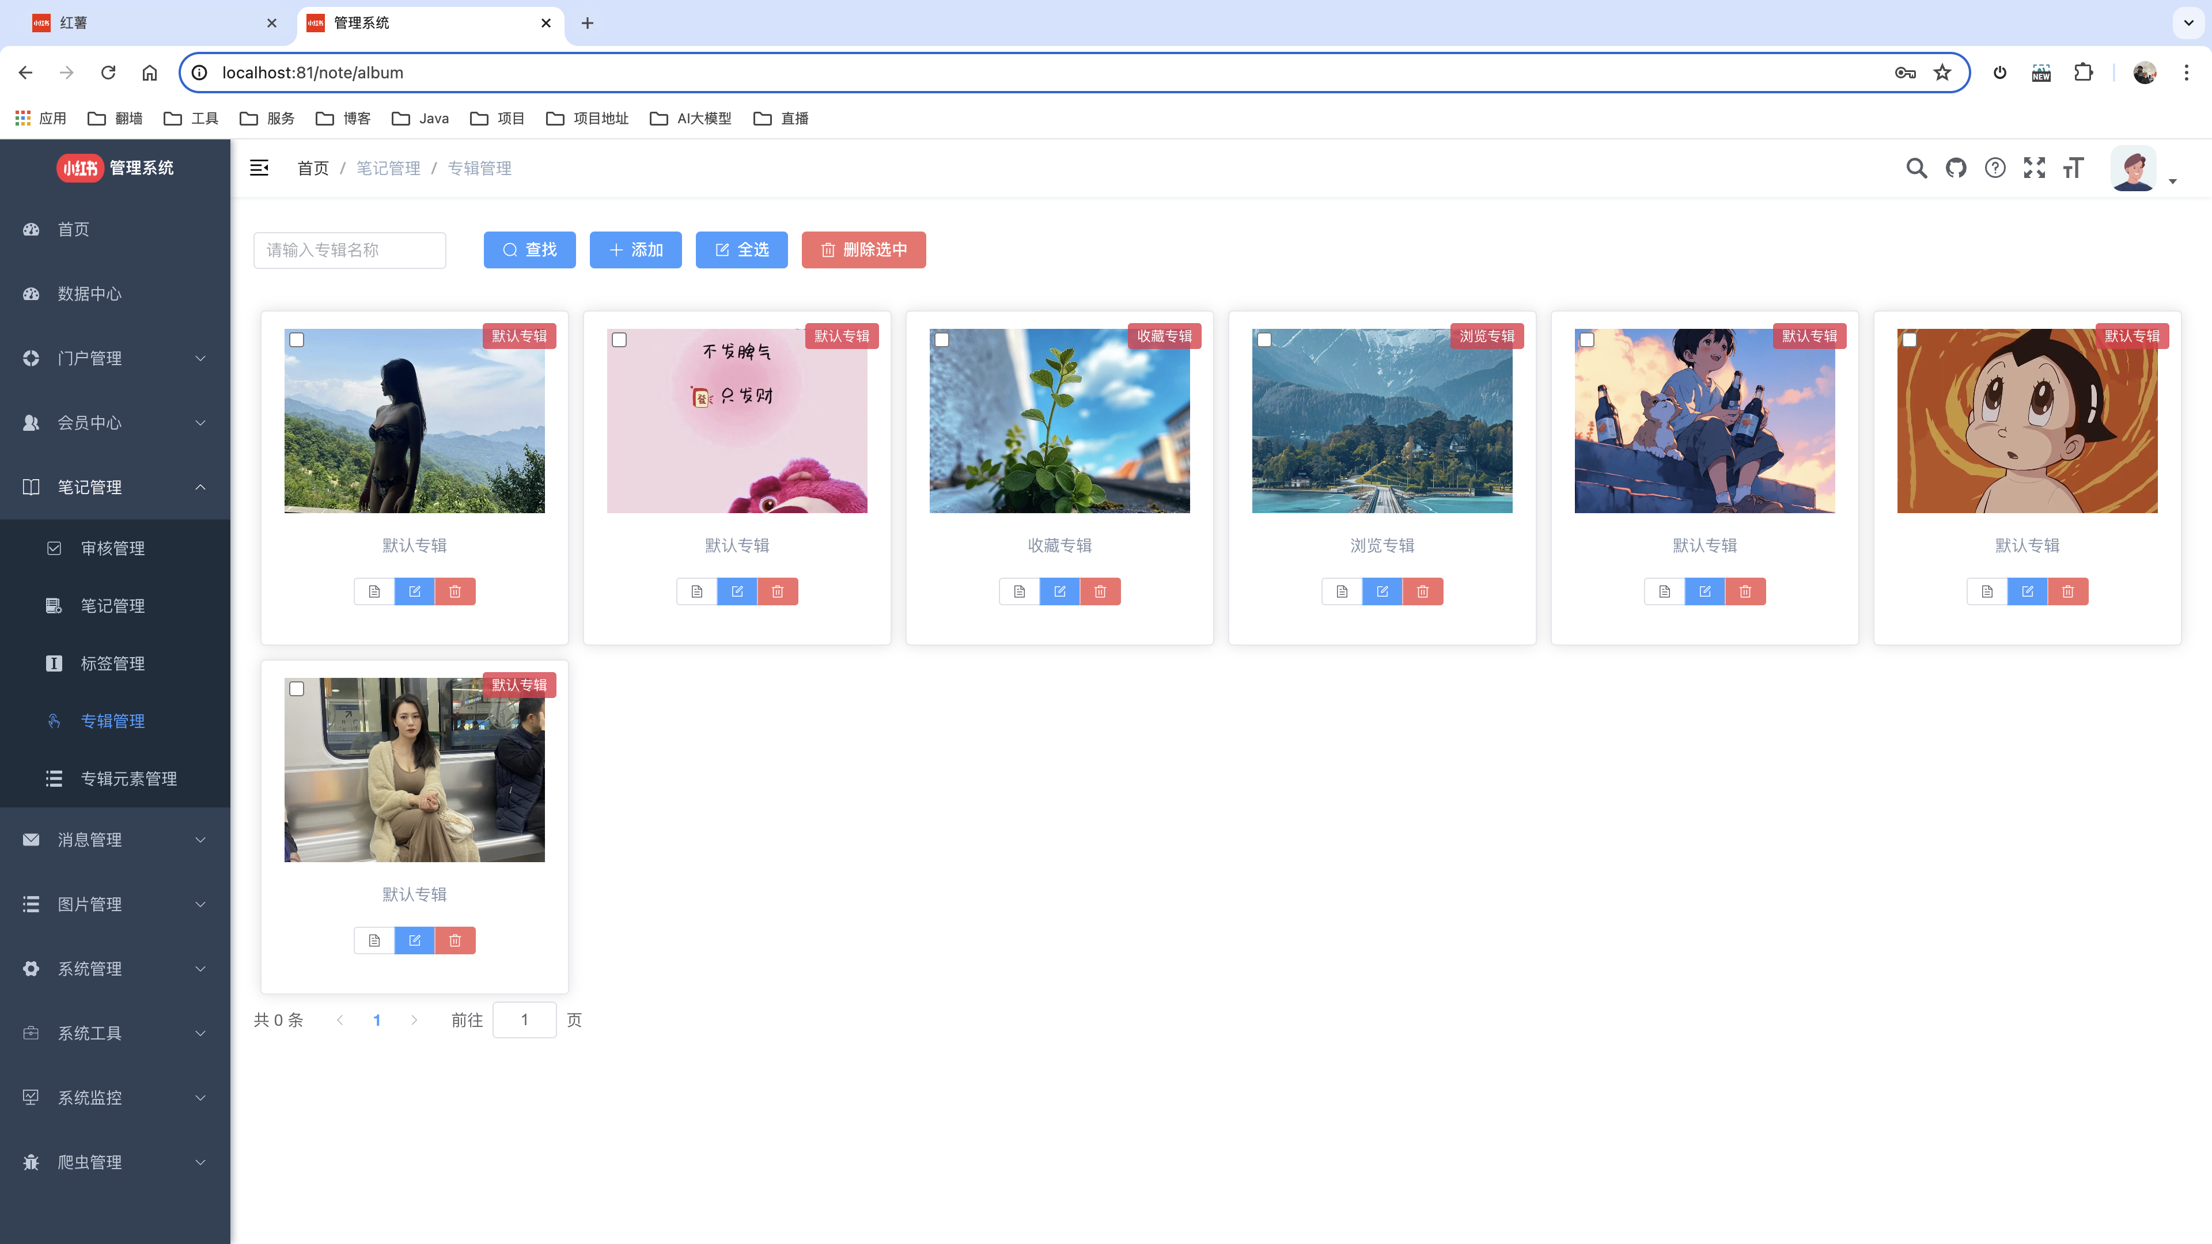
Task: Click delete icon on 收藏专辑 card
Action: click(x=1100, y=591)
